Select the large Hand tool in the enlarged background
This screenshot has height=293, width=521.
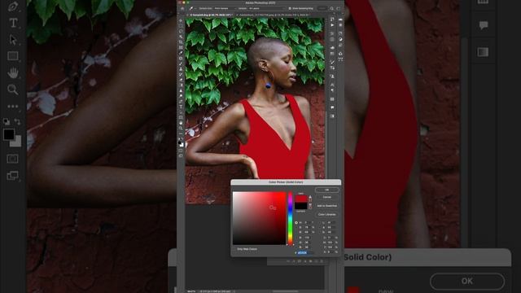pos(13,72)
